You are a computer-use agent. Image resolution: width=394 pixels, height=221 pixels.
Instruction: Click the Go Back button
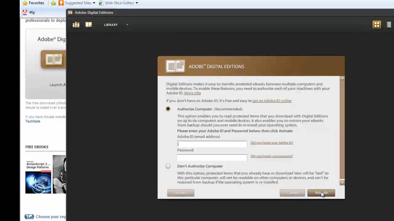181,193
